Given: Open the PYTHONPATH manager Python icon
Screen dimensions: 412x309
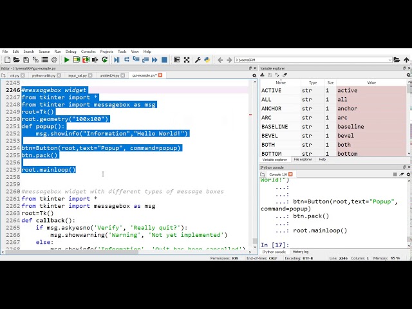Looking at the screenshot, I should (207, 60).
